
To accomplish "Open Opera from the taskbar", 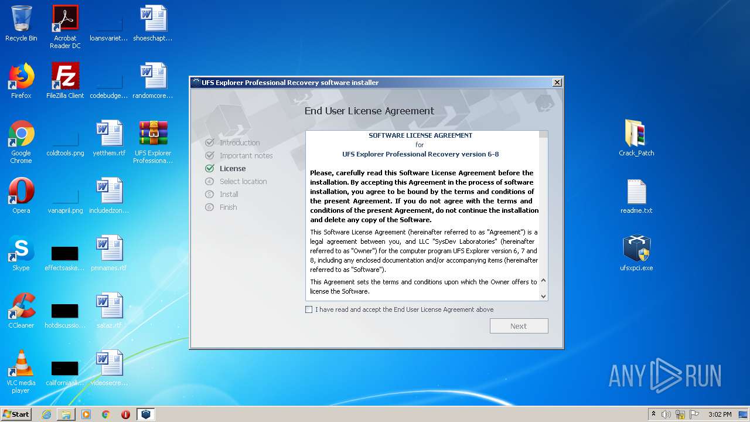I will point(125,414).
